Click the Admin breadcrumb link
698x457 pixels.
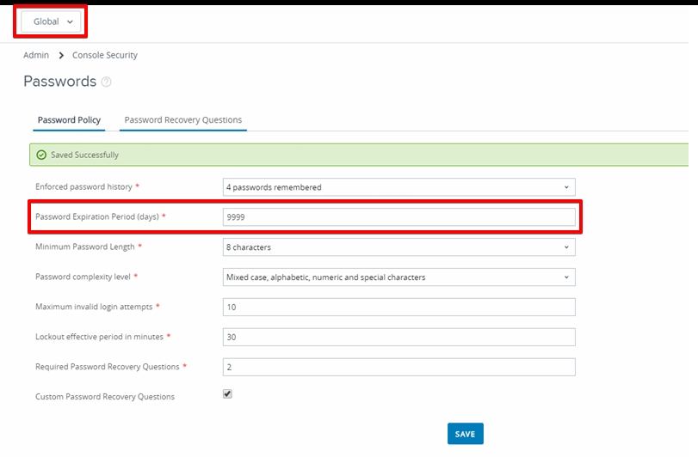[36, 55]
